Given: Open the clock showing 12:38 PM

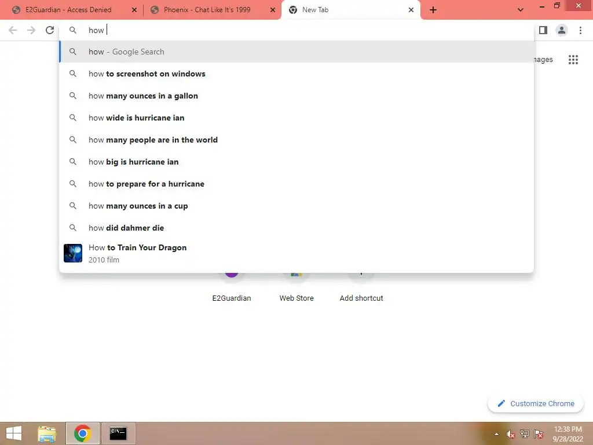Looking at the screenshot, I should (x=568, y=434).
